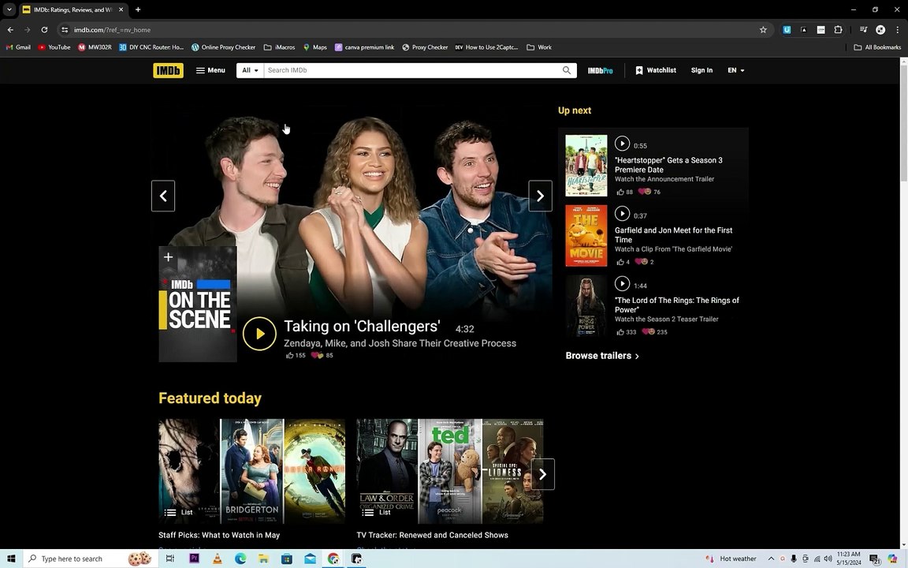Expand the All search category dropdown
Viewport: 908px width, 568px height.
[250, 70]
